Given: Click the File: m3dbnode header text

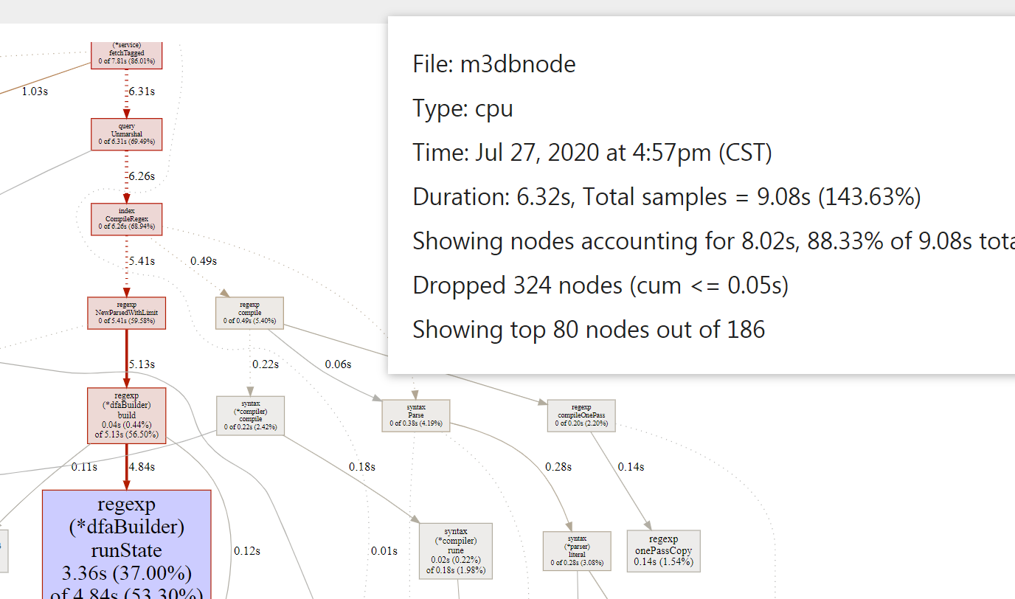Looking at the screenshot, I should click(493, 64).
